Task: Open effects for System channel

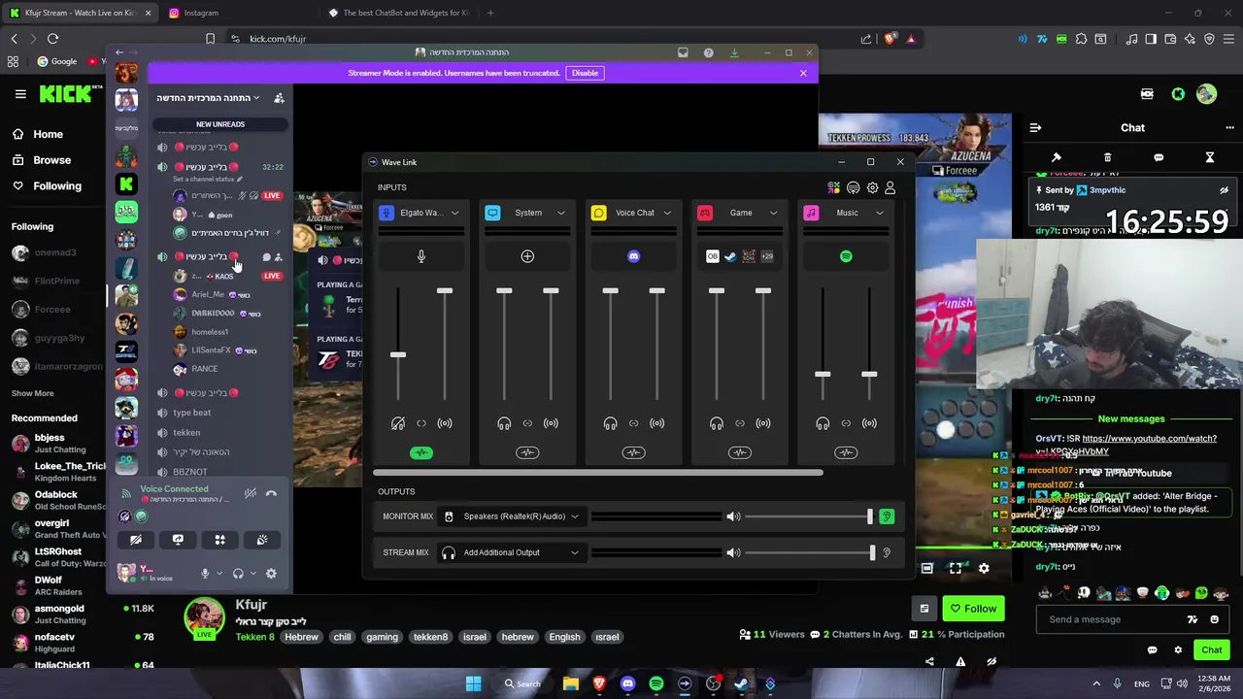Action: click(x=527, y=452)
